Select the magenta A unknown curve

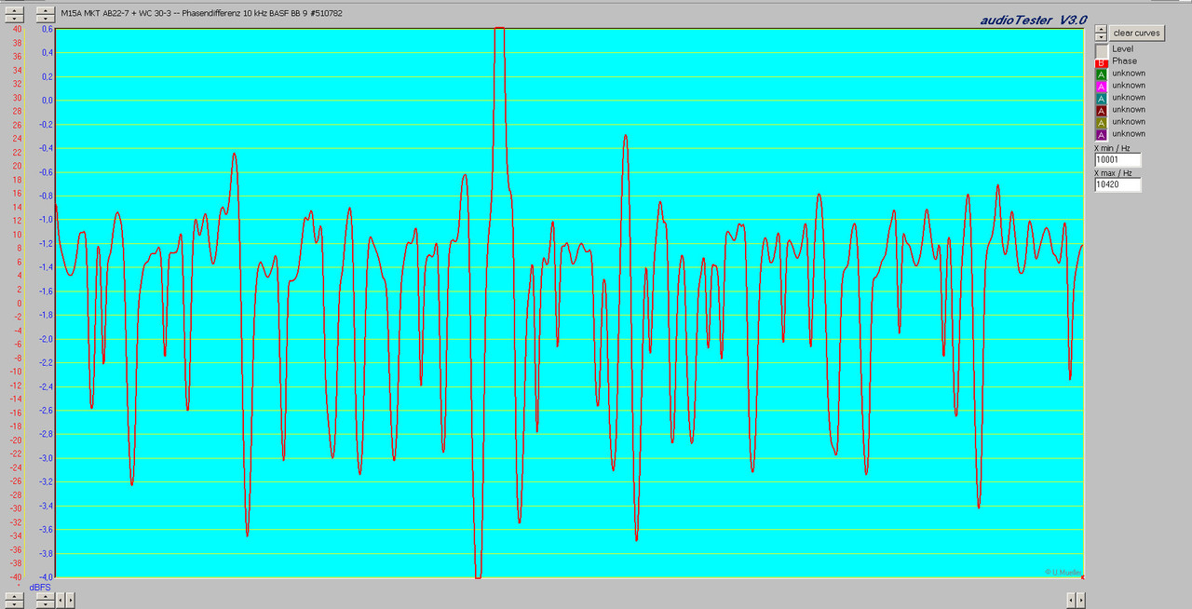pyautogui.click(x=1102, y=86)
